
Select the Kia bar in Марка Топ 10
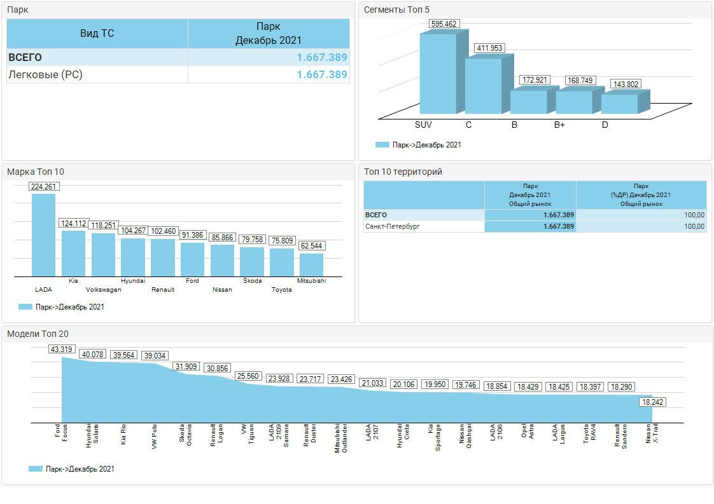[73, 254]
